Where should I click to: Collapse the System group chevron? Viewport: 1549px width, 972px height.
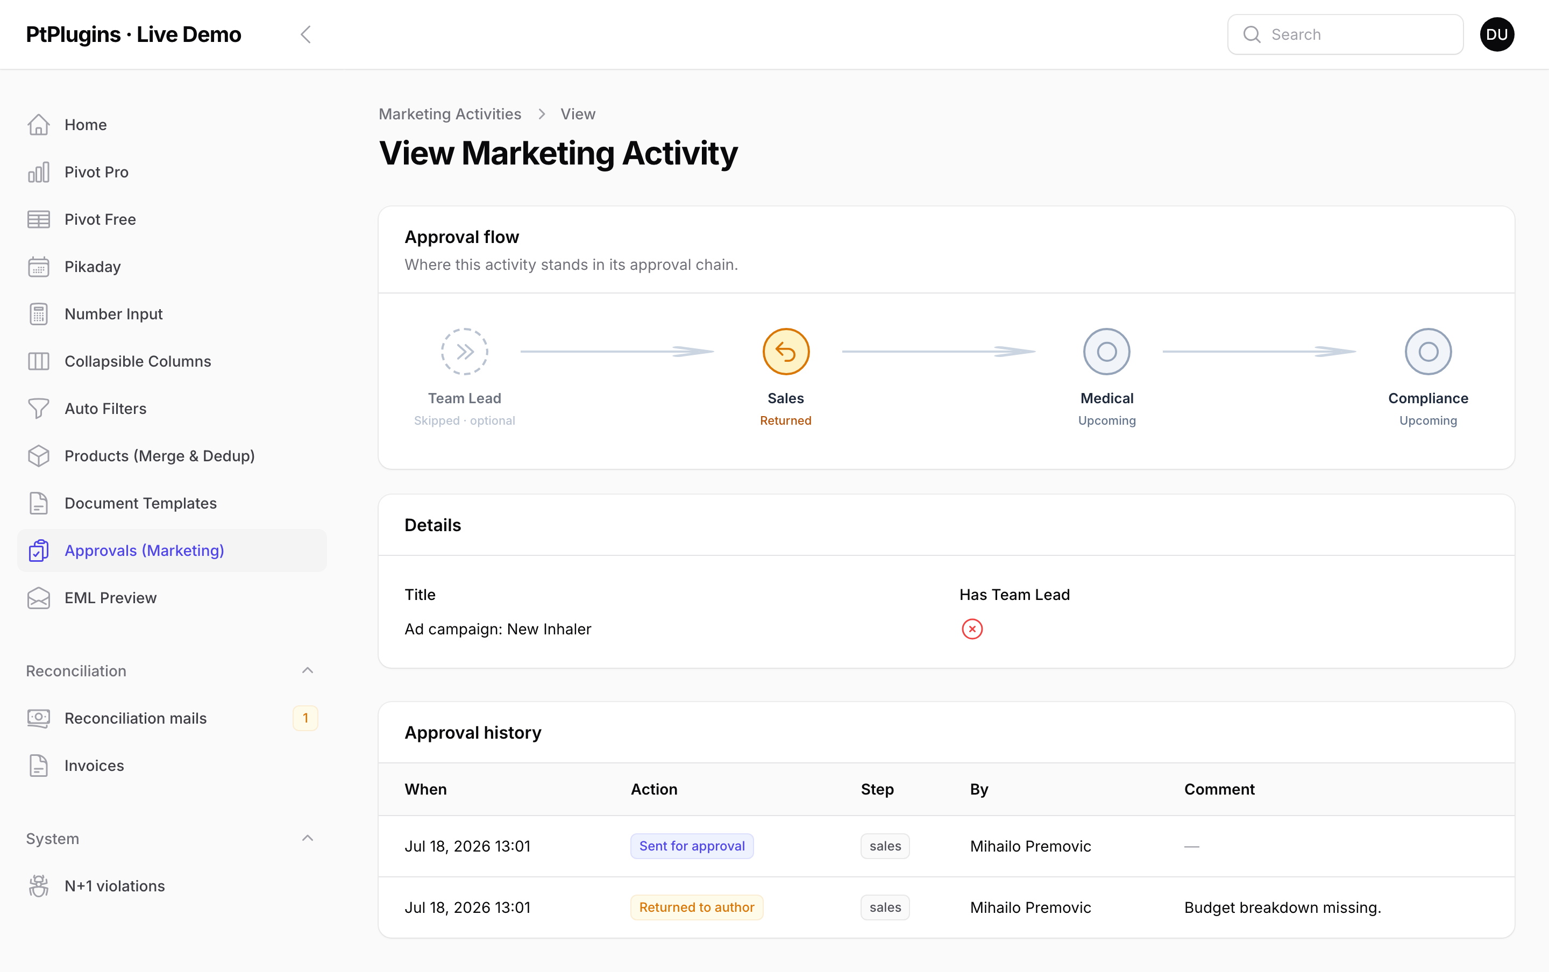click(x=307, y=838)
